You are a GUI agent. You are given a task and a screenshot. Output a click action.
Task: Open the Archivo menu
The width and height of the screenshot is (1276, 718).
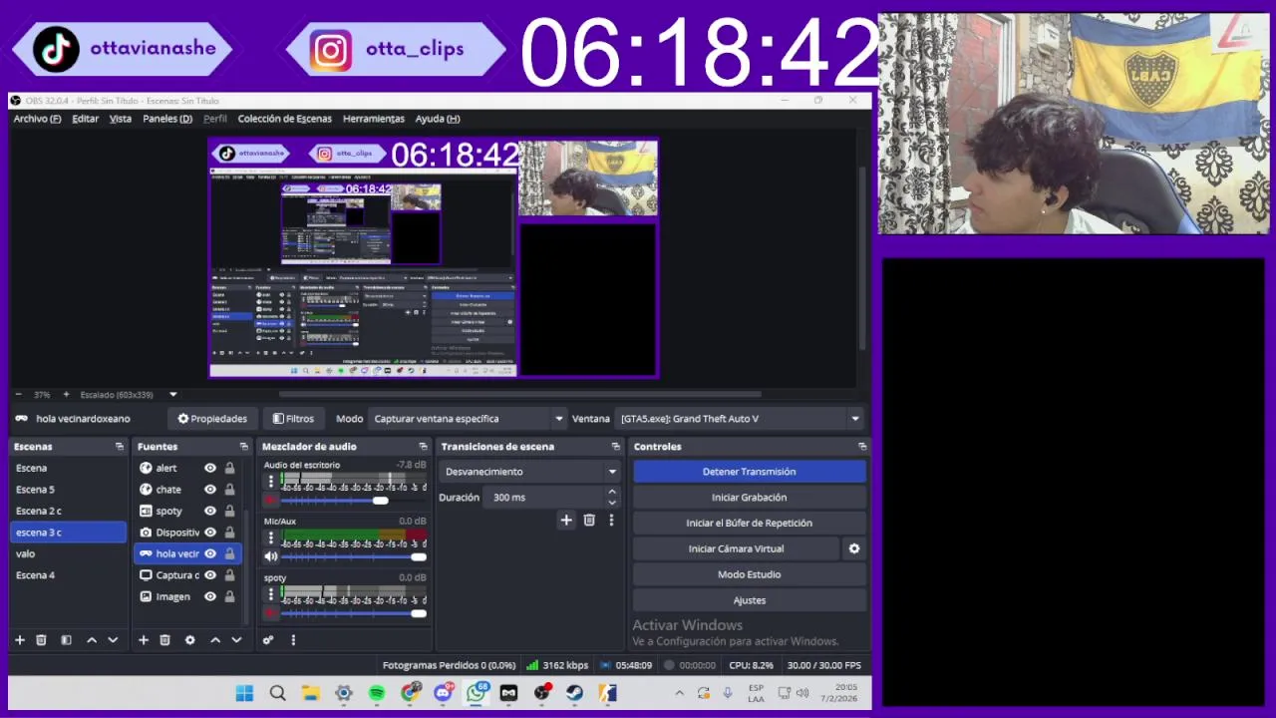tap(37, 119)
